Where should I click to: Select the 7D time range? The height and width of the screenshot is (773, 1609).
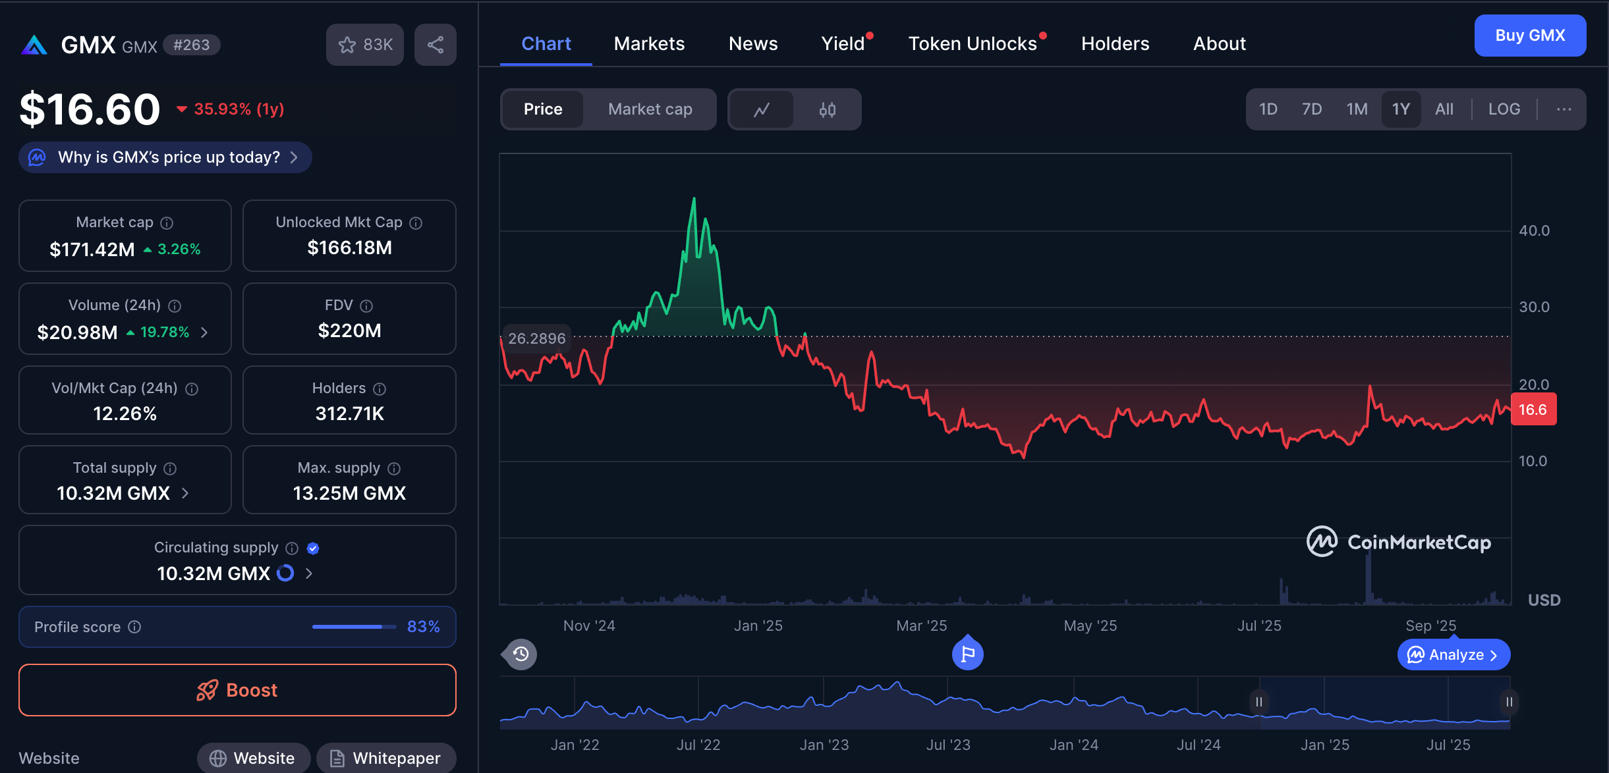[x=1311, y=109]
